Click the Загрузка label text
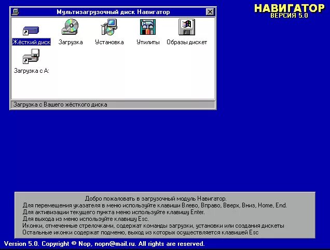 (x=71, y=42)
